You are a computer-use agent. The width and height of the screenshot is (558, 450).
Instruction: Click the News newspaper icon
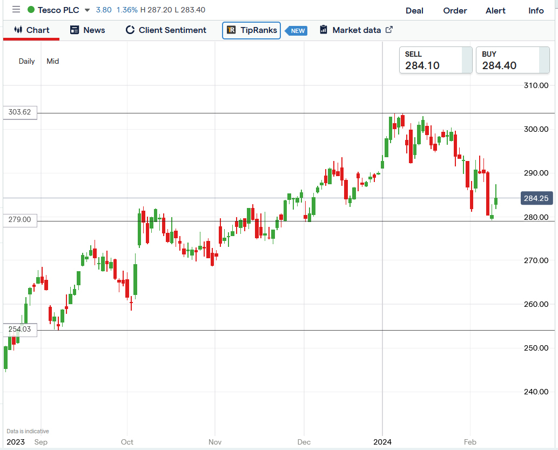click(75, 30)
